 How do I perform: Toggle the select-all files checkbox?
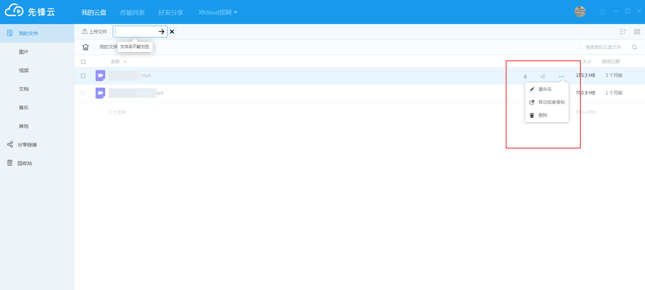[x=83, y=62]
